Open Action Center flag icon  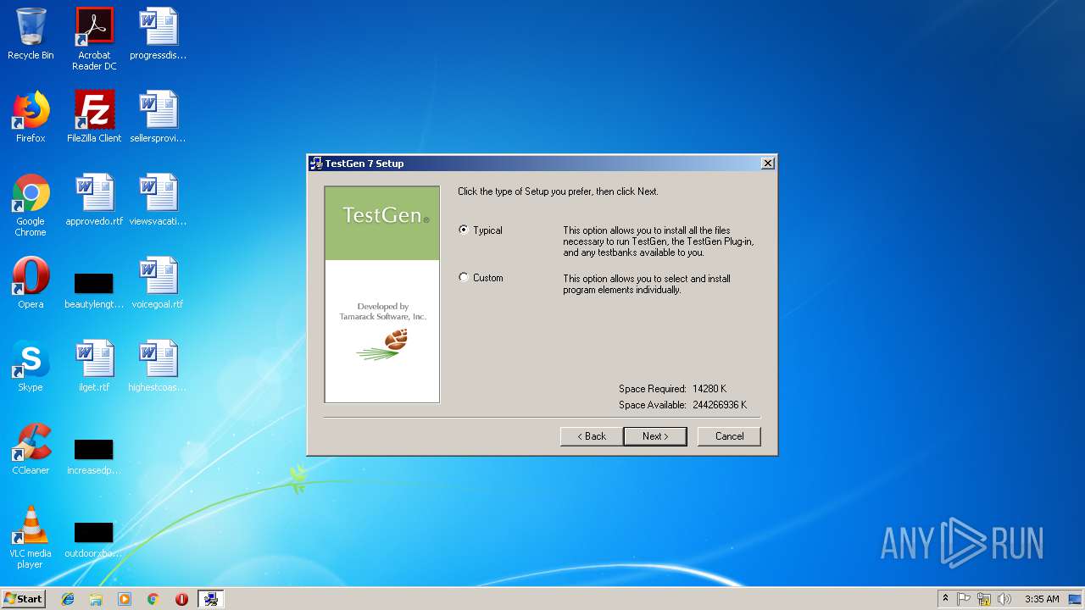(965, 599)
